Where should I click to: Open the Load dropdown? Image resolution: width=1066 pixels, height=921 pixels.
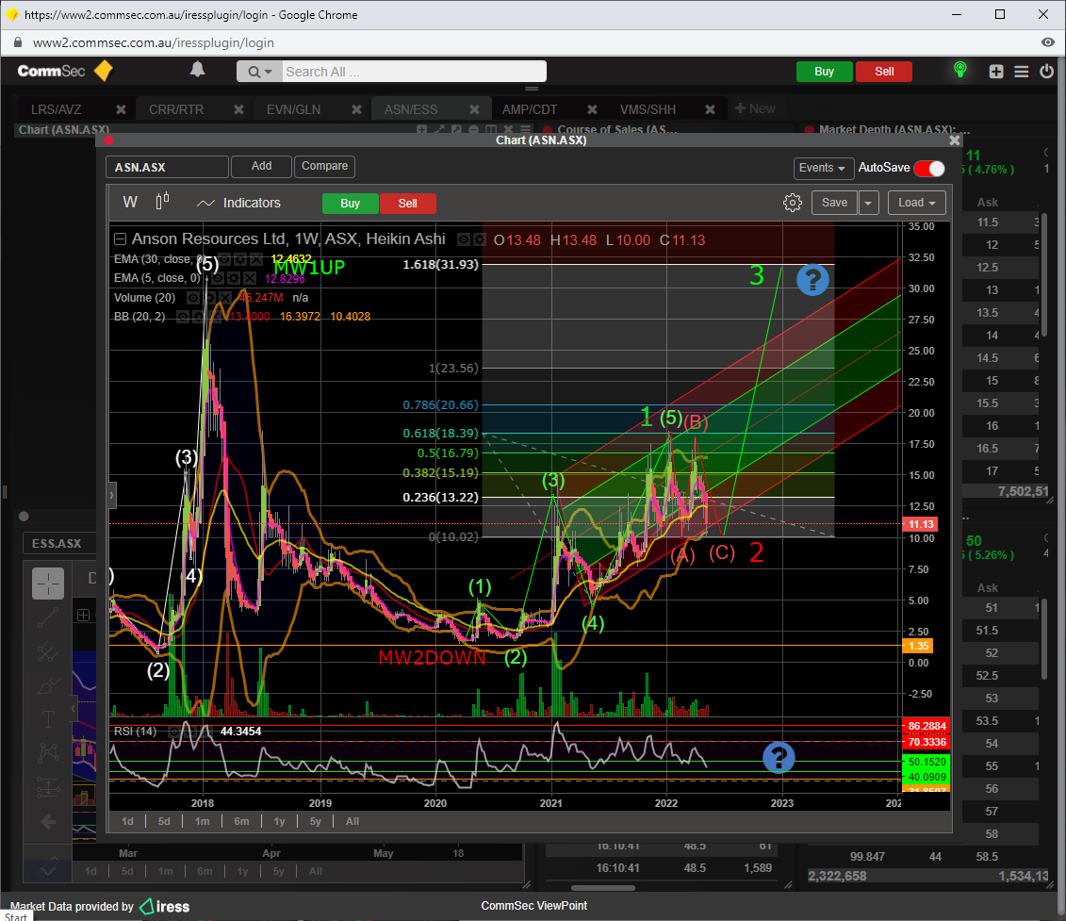pyautogui.click(x=916, y=203)
